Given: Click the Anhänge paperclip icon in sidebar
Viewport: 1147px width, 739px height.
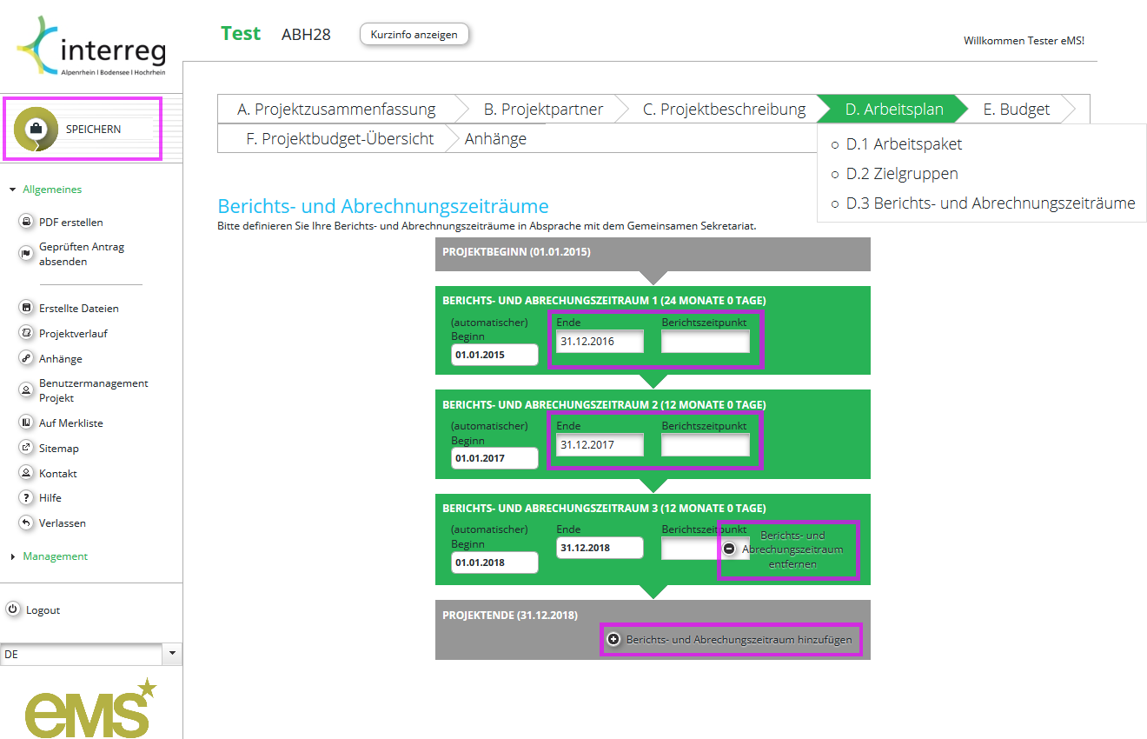Looking at the screenshot, I should click(x=26, y=358).
